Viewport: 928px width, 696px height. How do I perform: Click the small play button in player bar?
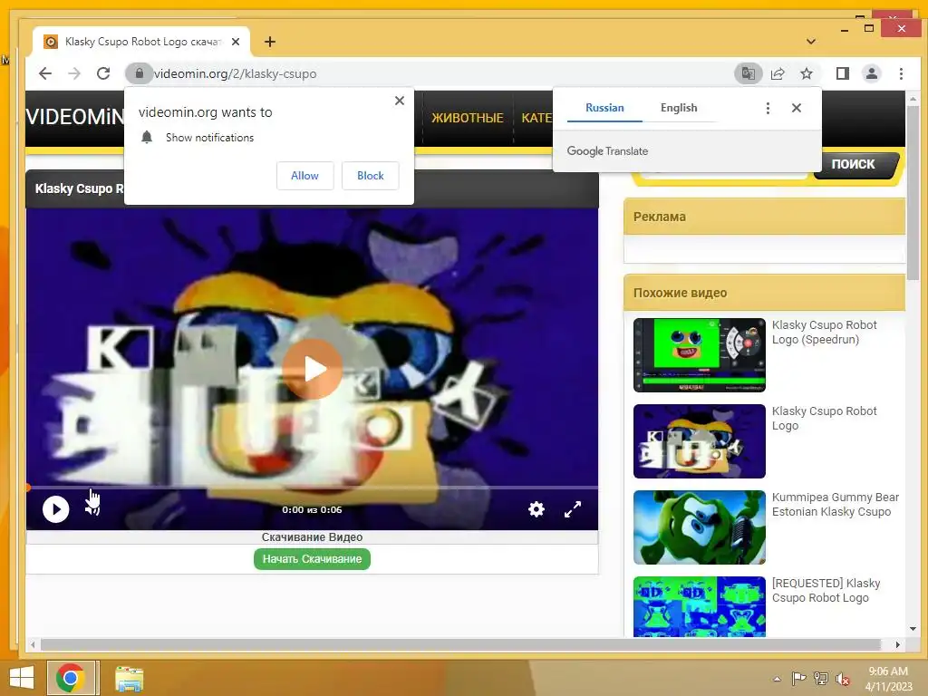55,509
